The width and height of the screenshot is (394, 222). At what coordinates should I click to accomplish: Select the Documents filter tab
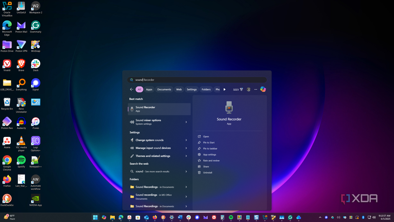click(x=164, y=89)
